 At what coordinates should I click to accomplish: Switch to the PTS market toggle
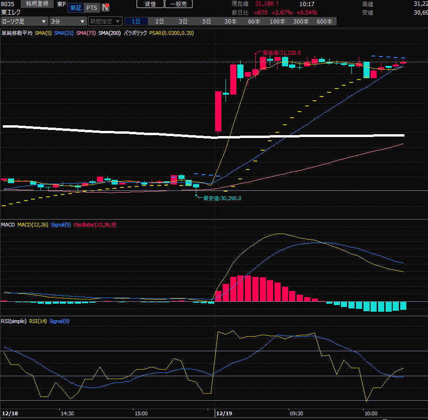92,8
